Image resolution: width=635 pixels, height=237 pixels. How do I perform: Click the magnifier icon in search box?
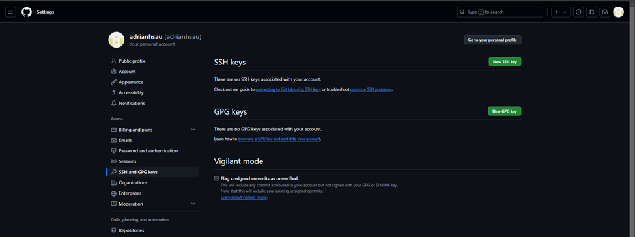tap(462, 12)
